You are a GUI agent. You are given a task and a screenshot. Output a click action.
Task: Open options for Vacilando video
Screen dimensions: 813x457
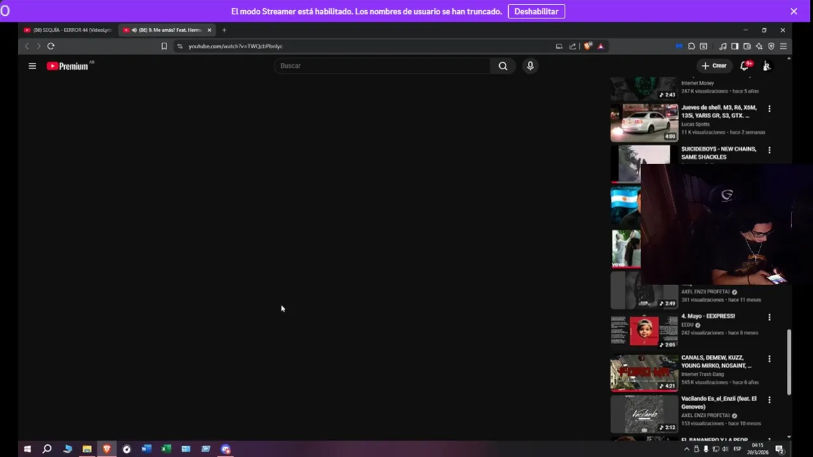click(x=769, y=400)
